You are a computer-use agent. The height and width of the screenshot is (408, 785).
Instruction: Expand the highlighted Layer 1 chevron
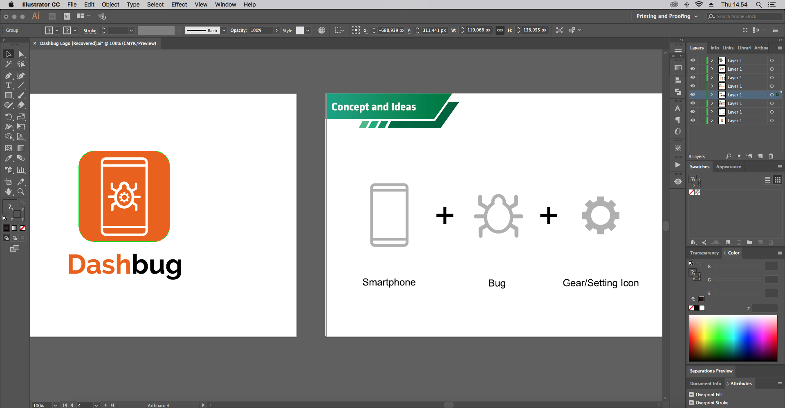(712, 95)
